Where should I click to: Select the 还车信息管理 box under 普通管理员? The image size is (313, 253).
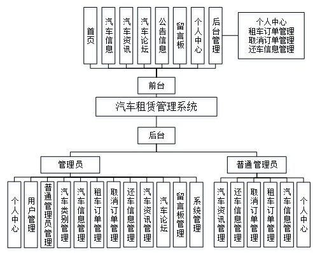[237, 215]
